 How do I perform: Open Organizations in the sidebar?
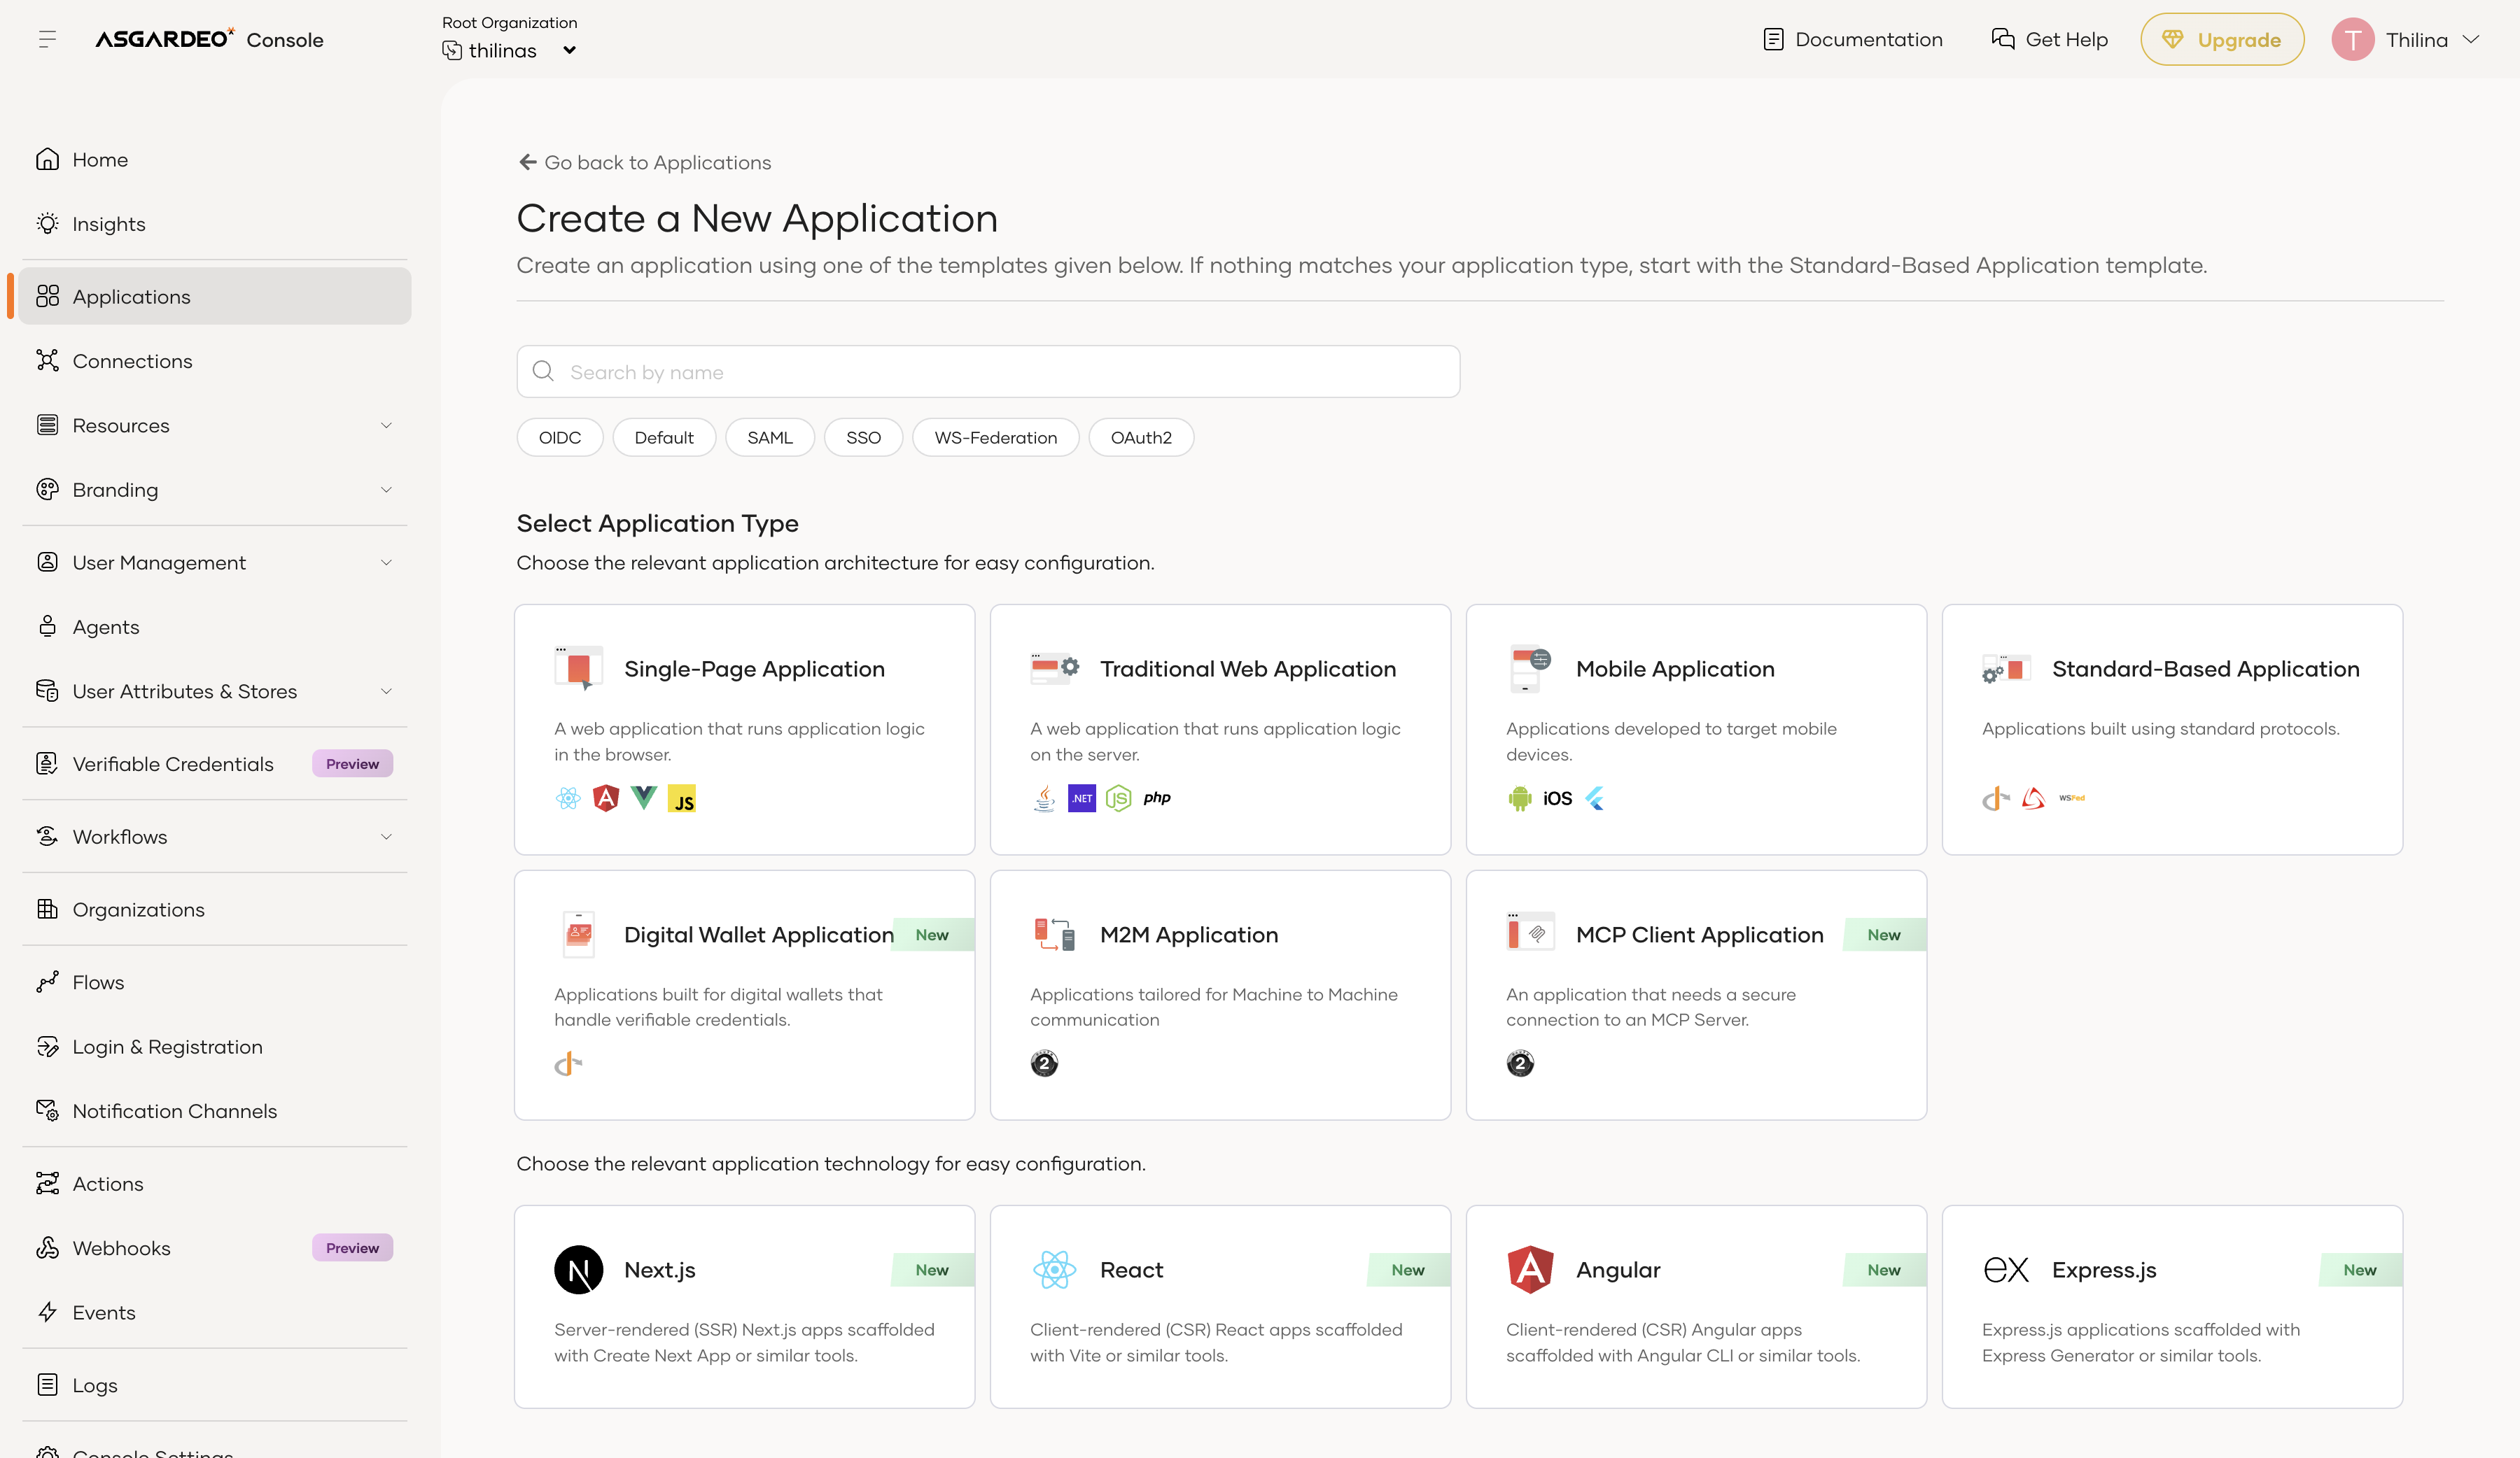point(138,910)
